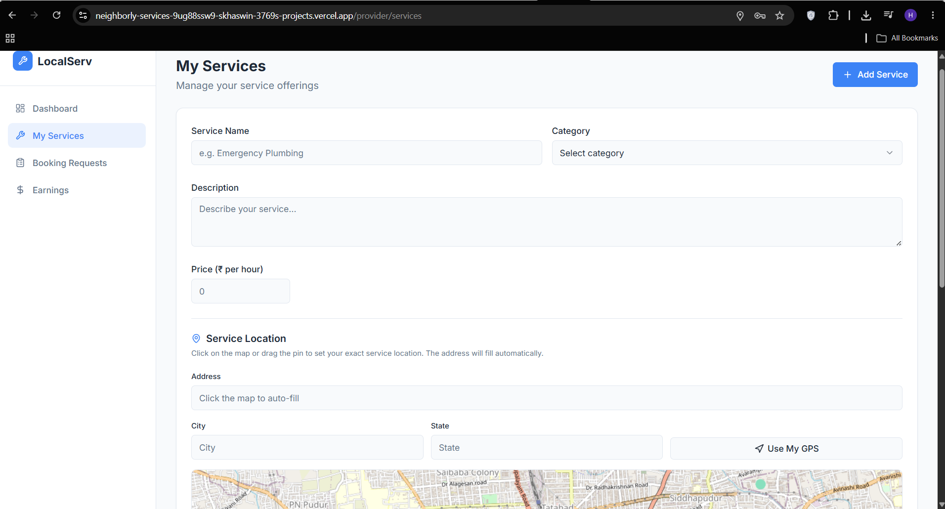
Task: Click the LocalServ brand name
Action: pyautogui.click(x=65, y=61)
